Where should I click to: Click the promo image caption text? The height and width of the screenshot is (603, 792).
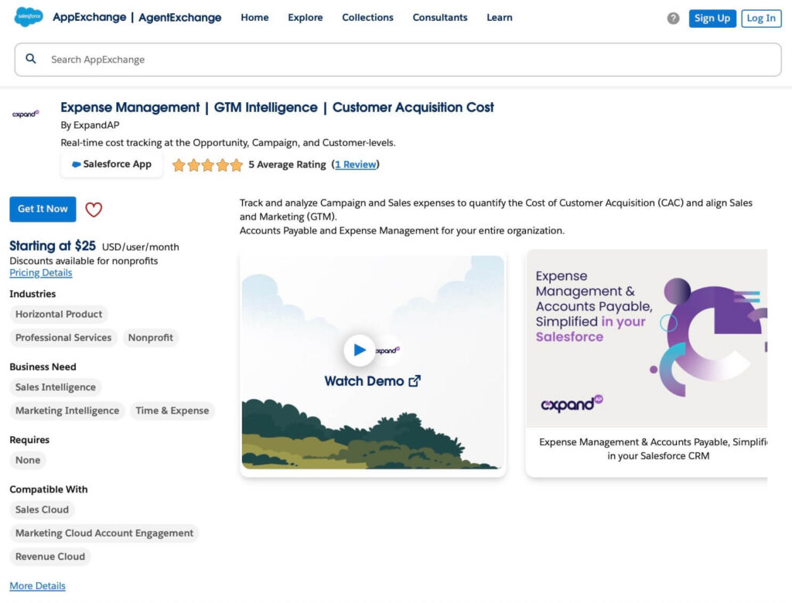click(x=653, y=449)
